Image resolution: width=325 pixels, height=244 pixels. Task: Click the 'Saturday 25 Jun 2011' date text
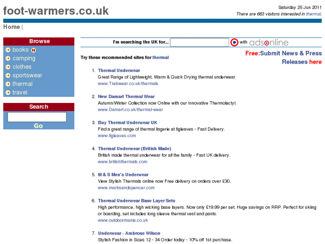coord(300,8)
